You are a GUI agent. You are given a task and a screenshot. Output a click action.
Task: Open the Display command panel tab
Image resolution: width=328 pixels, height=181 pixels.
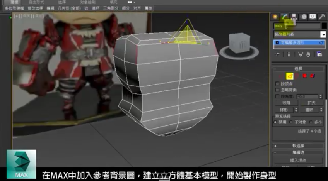pyautogui.click(x=313, y=17)
